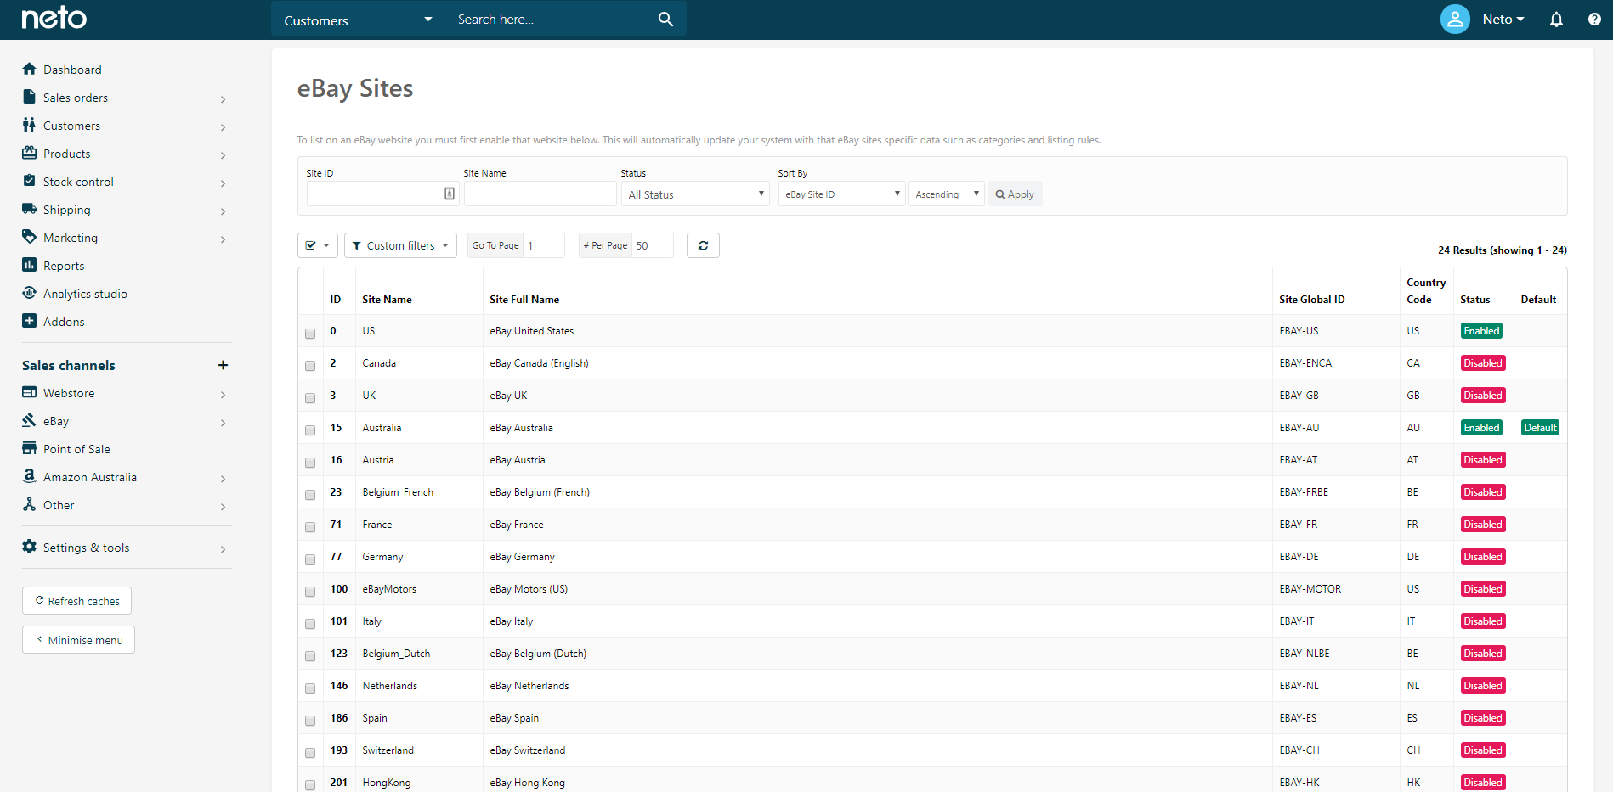Expand the Sales orders submenu chevron
1613x792 pixels.
(x=223, y=99)
